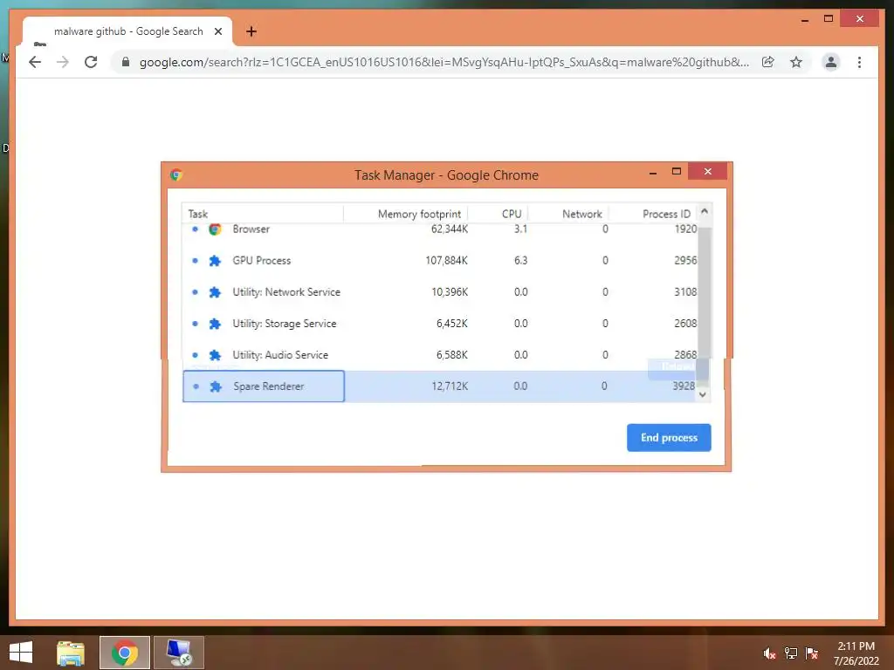Close the malware github search tab
Viewport: 894px width, 670px height.
point(217,31)
